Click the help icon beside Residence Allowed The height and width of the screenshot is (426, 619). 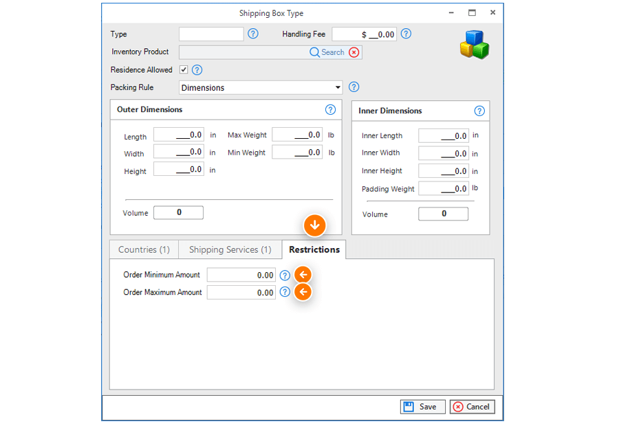tap(197, 70)
